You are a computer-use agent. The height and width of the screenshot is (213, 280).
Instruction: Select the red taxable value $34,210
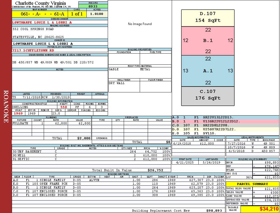269,209
